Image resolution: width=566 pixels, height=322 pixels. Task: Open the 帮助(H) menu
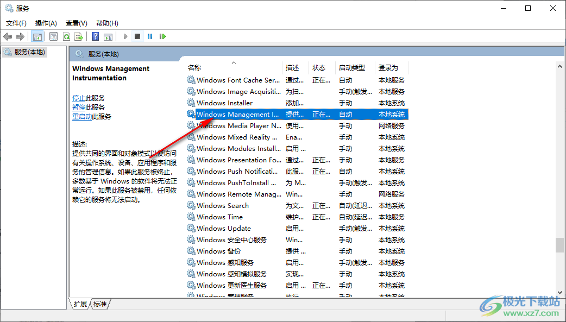(x=107, y=23)
